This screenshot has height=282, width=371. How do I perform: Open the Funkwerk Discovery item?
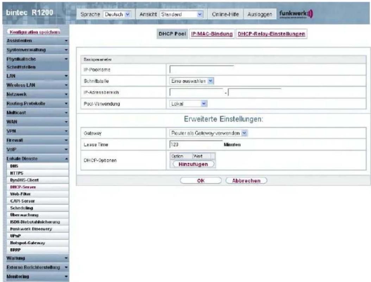click(38, 229)
